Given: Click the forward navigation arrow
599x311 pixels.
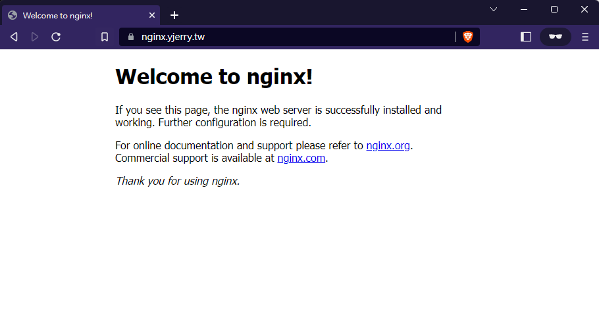Looking at the screenshot, I should [35, 37].
